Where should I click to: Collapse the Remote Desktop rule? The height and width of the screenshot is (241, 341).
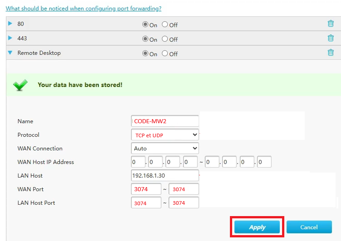10,53
